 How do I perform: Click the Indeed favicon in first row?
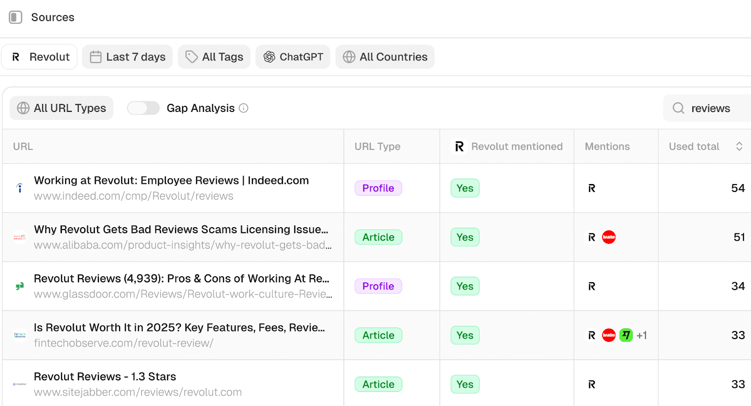20,188
